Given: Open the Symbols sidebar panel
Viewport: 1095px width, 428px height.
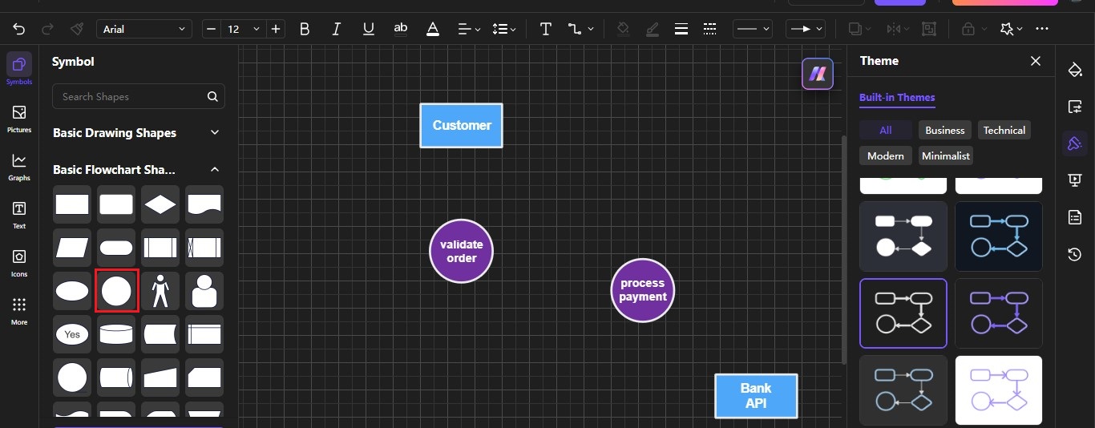Looking at the screenshot, I should (19, 69).
